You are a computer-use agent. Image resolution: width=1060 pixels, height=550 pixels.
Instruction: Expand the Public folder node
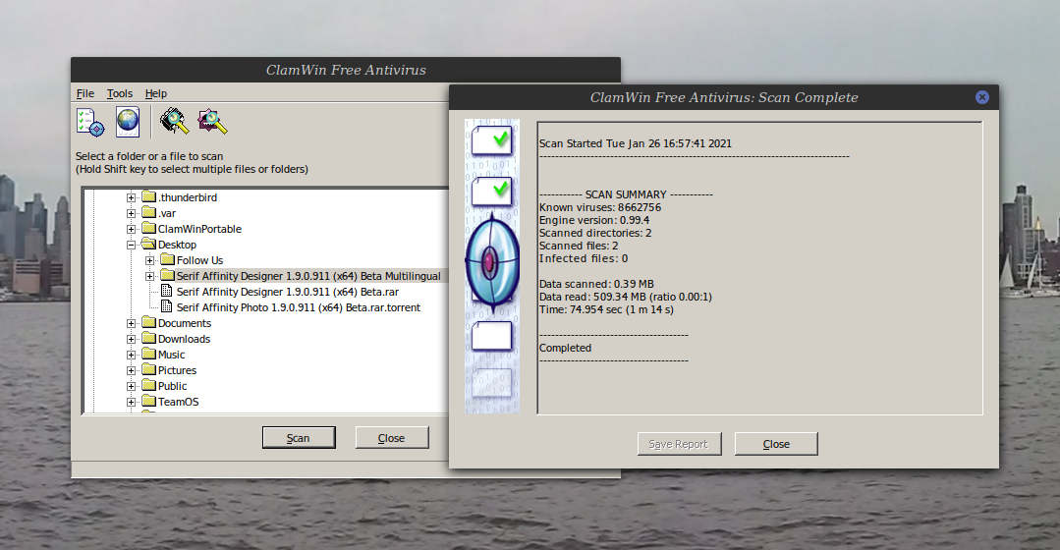click(x=131, y=387)
